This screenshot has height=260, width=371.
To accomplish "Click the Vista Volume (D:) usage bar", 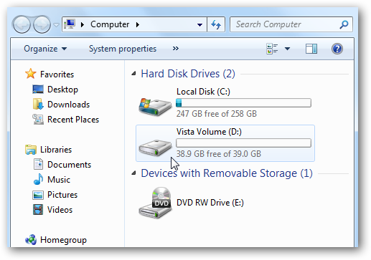I will coord(243,143).
